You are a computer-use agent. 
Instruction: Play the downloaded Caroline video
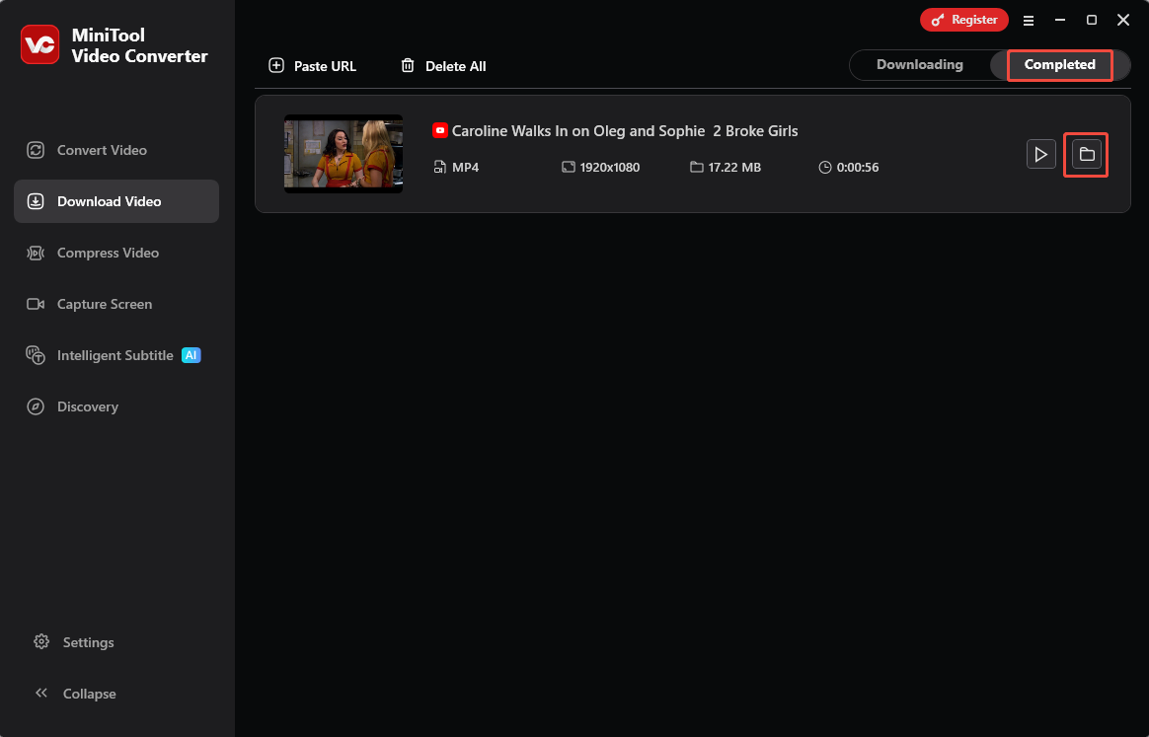click(x=1040, y=154)
